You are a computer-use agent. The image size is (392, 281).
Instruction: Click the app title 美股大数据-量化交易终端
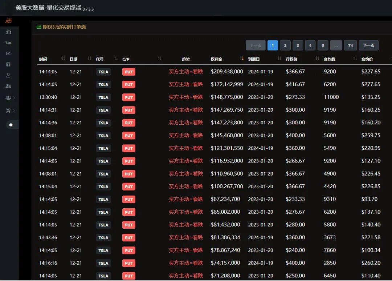(x=48, y=8)
